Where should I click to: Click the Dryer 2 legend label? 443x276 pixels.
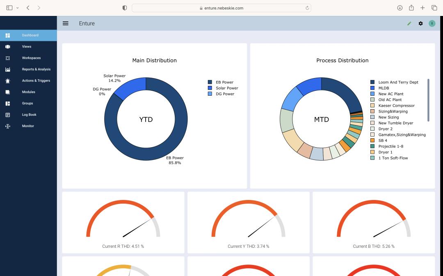tap(385, 129)
